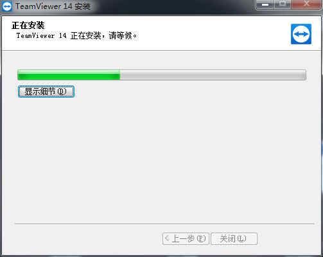Click the window title text TeamViewer 14 安装
Image resolution: width=323 pixels, height=257 pixels.
click(x=53, y=6)
